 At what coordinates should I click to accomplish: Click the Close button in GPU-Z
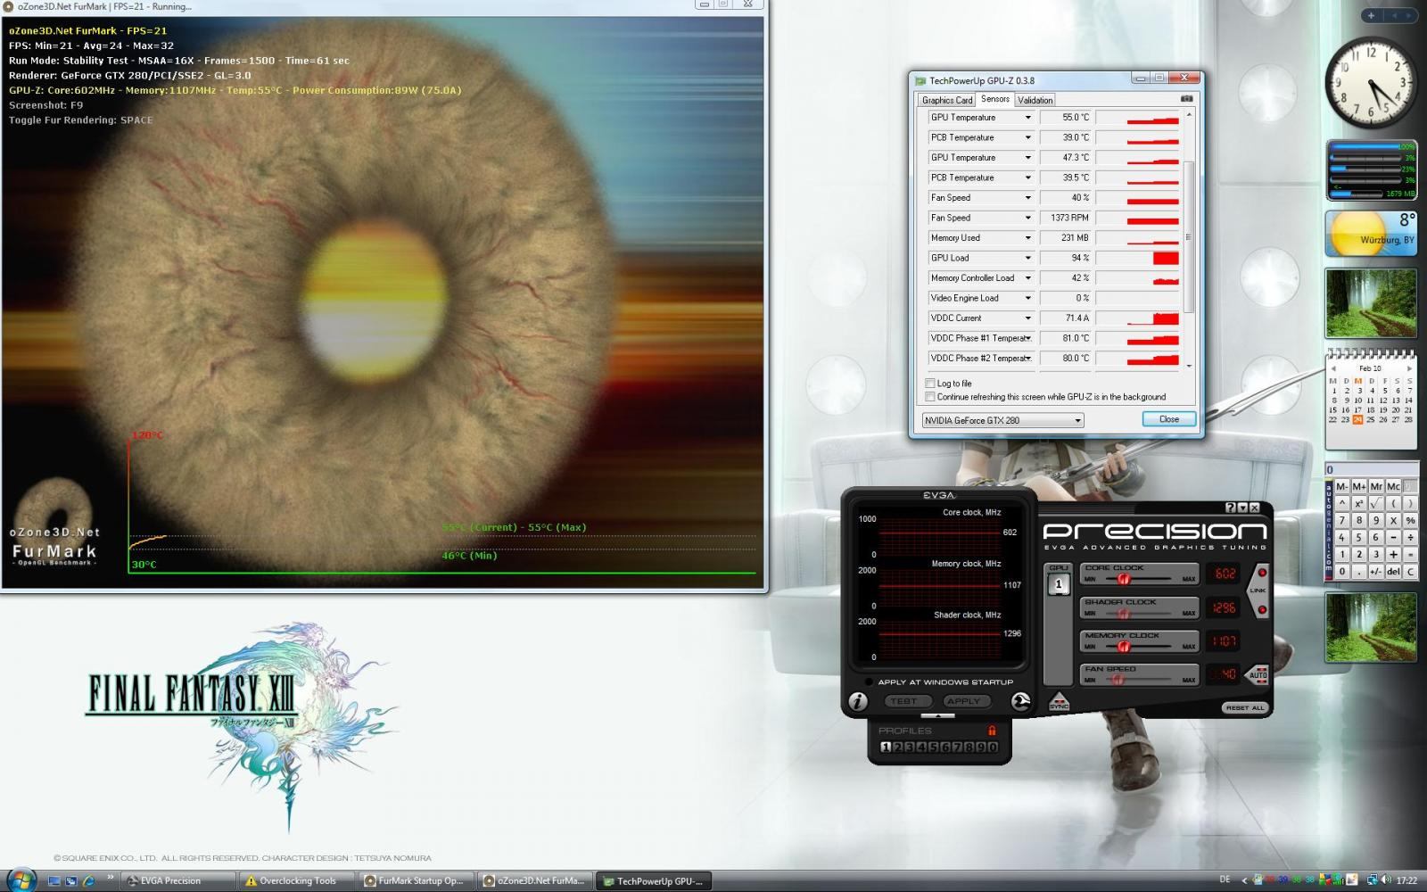tap(1168, 419)
